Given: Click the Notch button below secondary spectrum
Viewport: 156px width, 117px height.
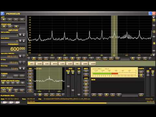Looking at the screenshot, I should click(46, 95).
